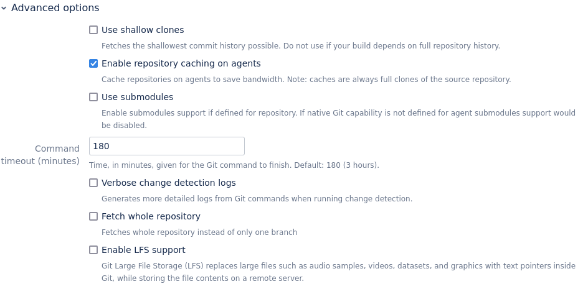Uncheck the Enable repository caching on agents checkbox
Image resolution: width=588 pixels, height=289 pixels.
93,63
